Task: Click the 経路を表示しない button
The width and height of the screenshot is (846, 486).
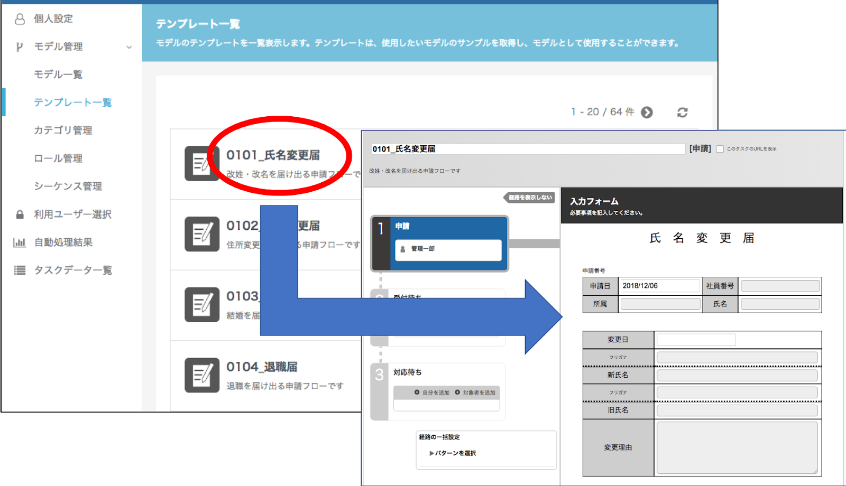Action: 529,198
